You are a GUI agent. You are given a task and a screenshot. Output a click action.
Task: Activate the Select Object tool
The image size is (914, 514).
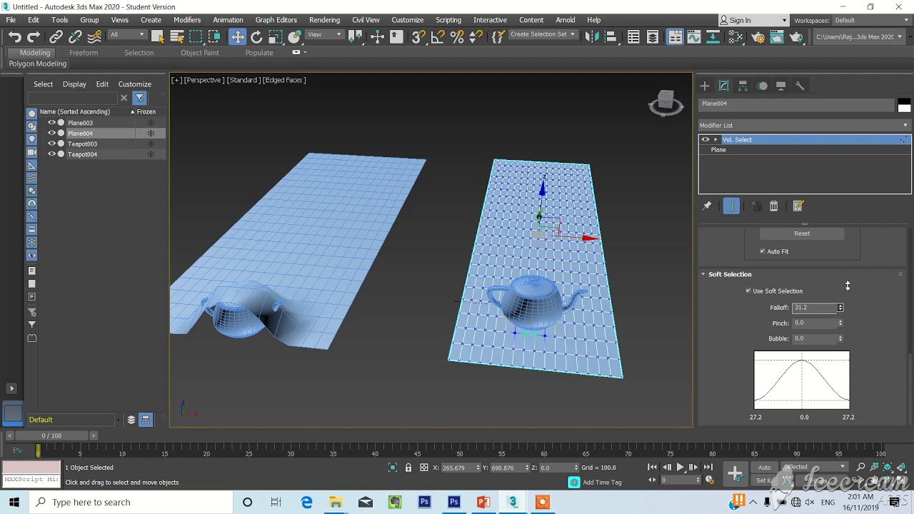click(x=158, y=37)
